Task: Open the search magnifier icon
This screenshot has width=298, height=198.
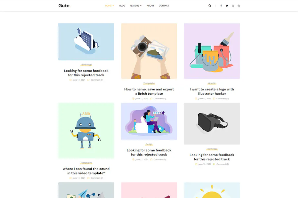Action: point(210,6)
